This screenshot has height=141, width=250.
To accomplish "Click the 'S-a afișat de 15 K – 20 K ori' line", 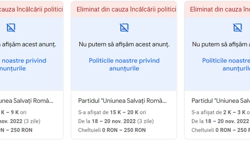I will tap(112, 112).
